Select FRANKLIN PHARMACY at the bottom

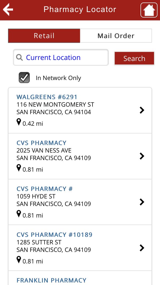pos(51,280)
